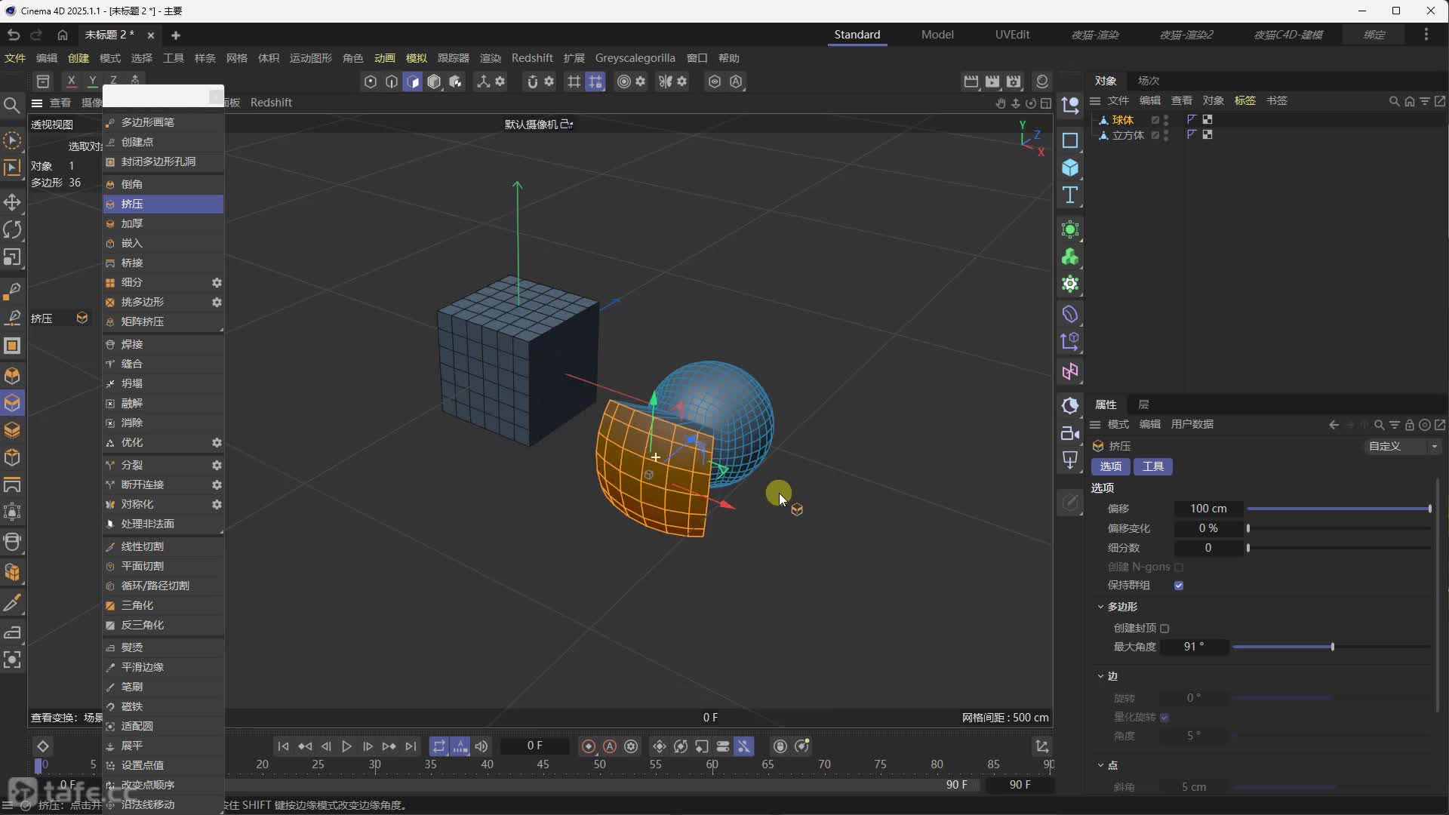1449x815 pixels.
Task: Open the 层 tab in attributes
Action: point(1143,404)
